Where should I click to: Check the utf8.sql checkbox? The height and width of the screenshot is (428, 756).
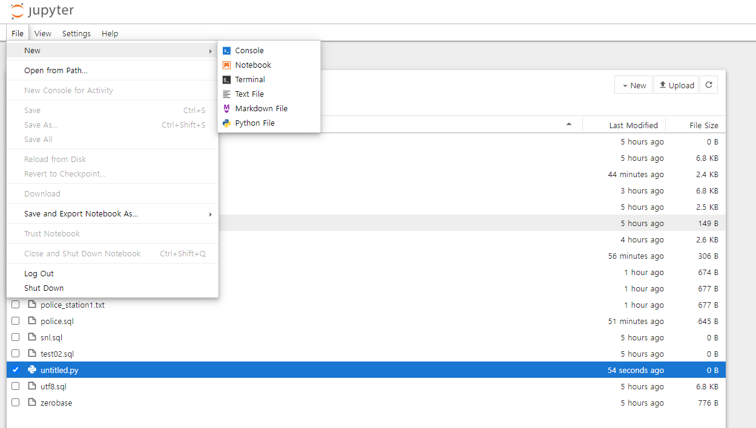click(x=16, y=386)
